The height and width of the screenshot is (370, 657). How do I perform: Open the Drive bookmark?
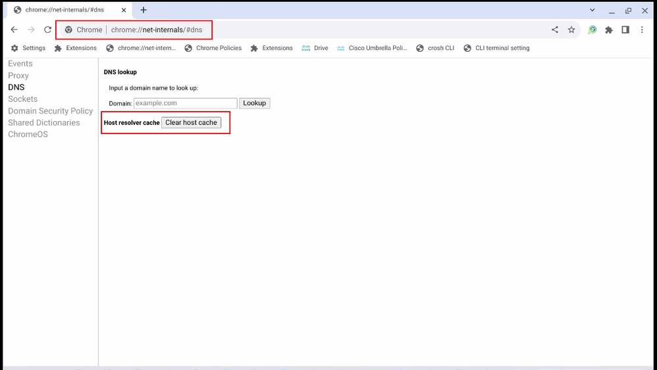click(315, 48)
